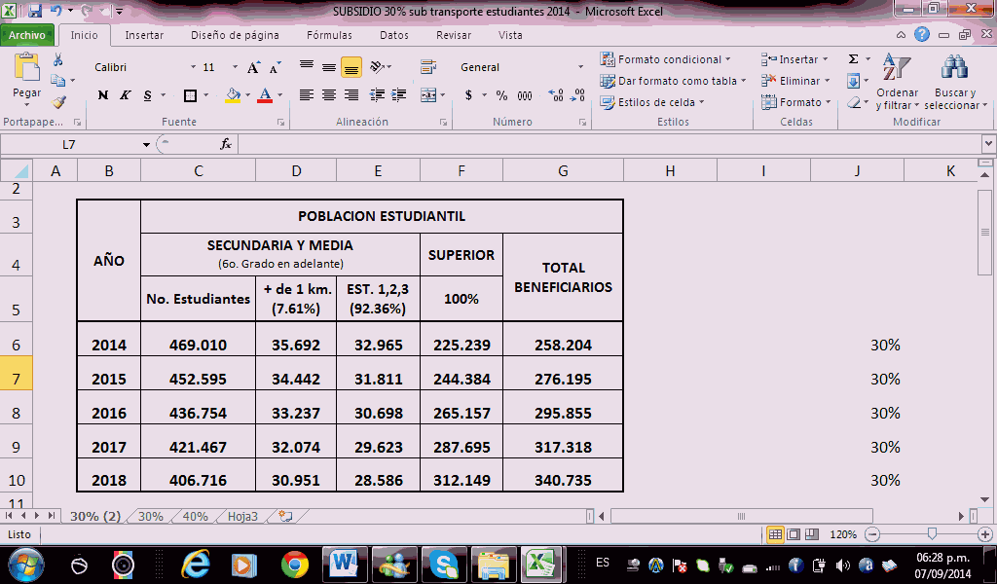Viewport: 997px width, 584px height.
Task: Click Estilos de celda button
Action: 654,102
